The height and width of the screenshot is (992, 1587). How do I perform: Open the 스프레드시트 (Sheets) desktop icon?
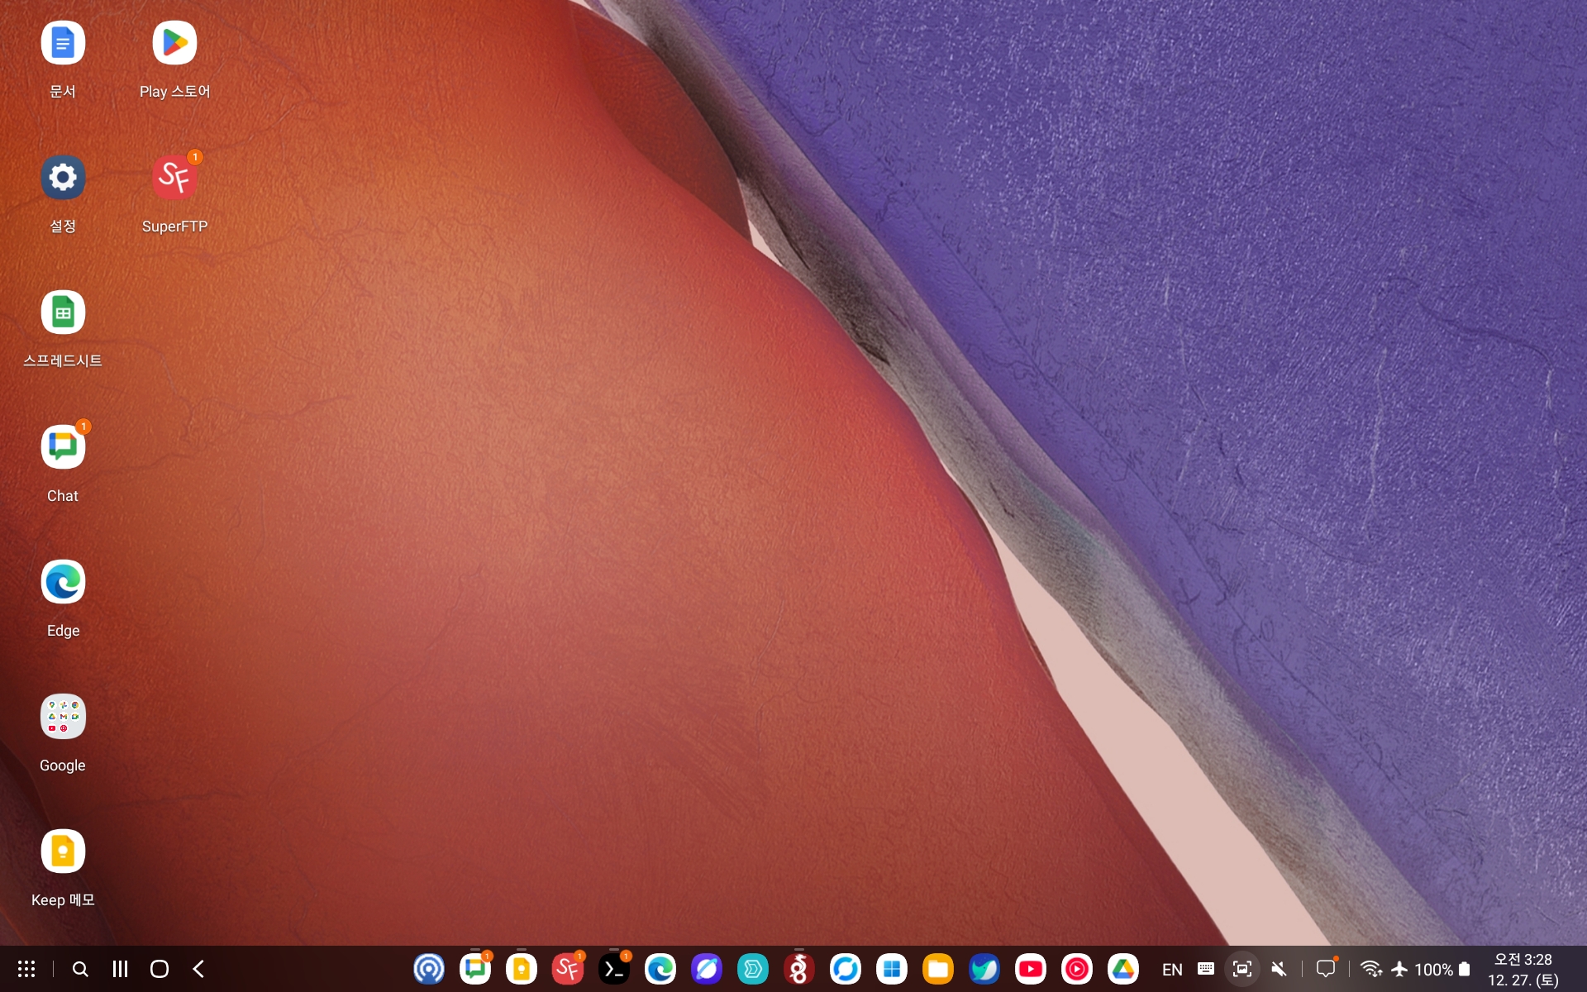pos(63,312)
